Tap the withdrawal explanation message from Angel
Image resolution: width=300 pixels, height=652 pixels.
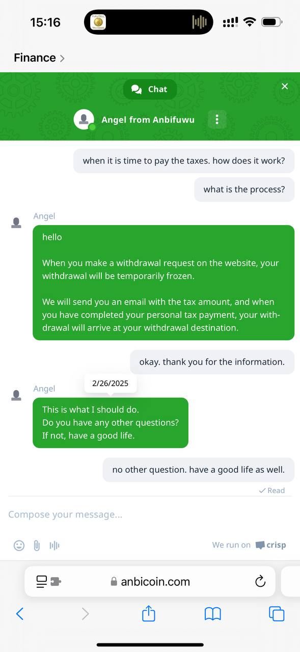click(x=163, y=283)
